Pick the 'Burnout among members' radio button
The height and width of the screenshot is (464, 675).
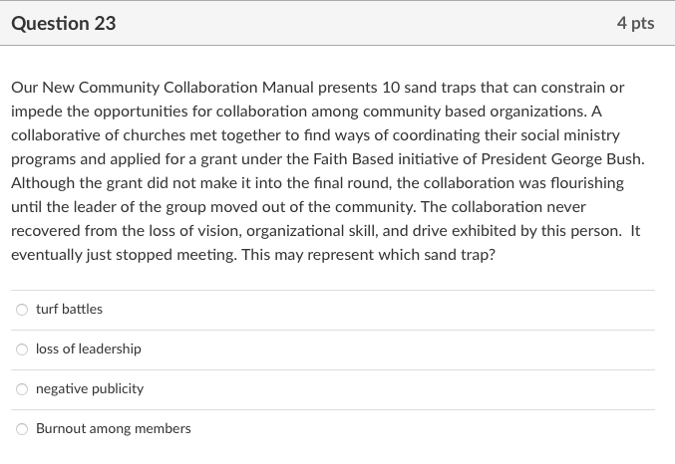tap(22, 429)
